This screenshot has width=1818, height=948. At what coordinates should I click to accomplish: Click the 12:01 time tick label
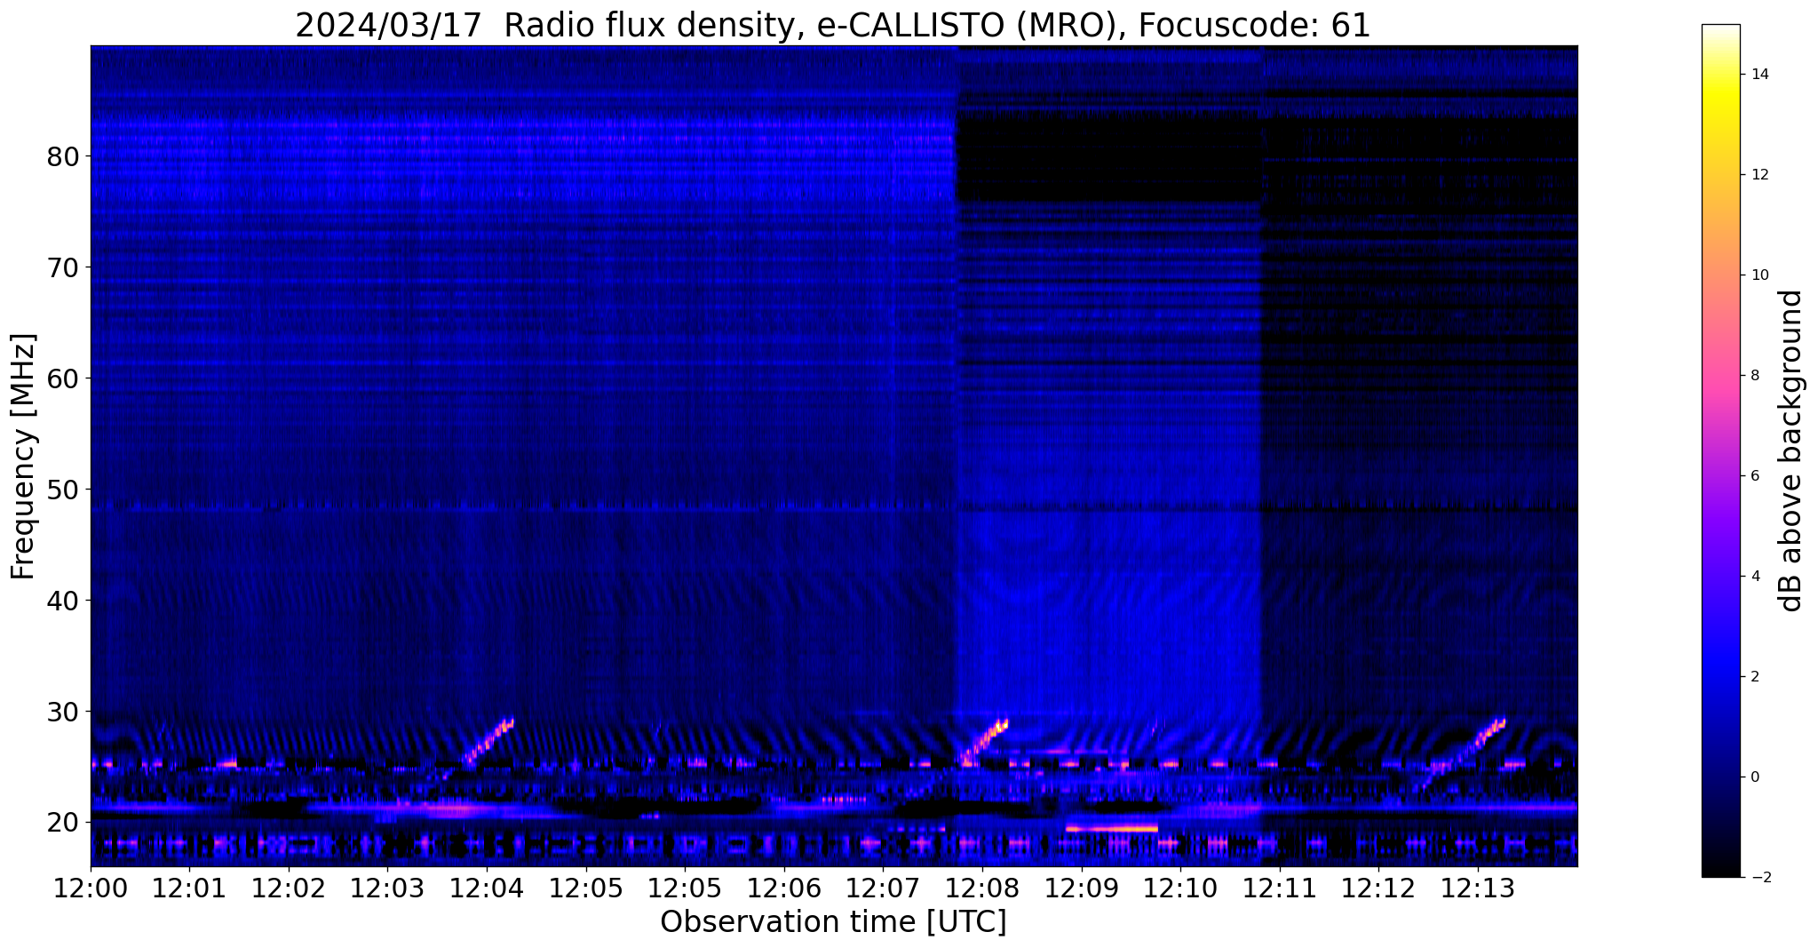(x=189, y=888)
